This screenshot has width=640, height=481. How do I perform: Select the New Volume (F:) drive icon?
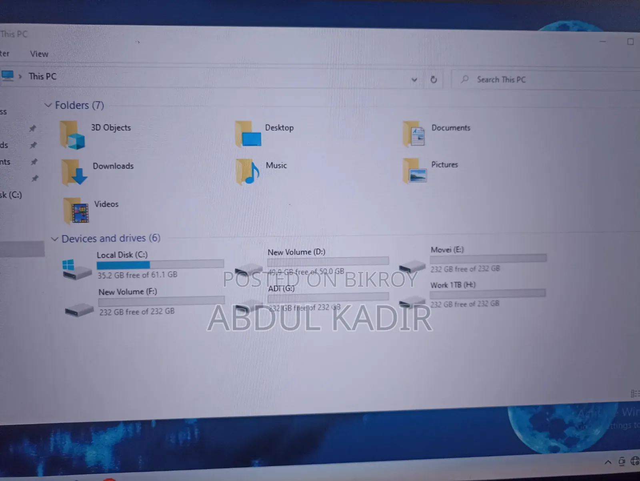[x=79, y=310]
